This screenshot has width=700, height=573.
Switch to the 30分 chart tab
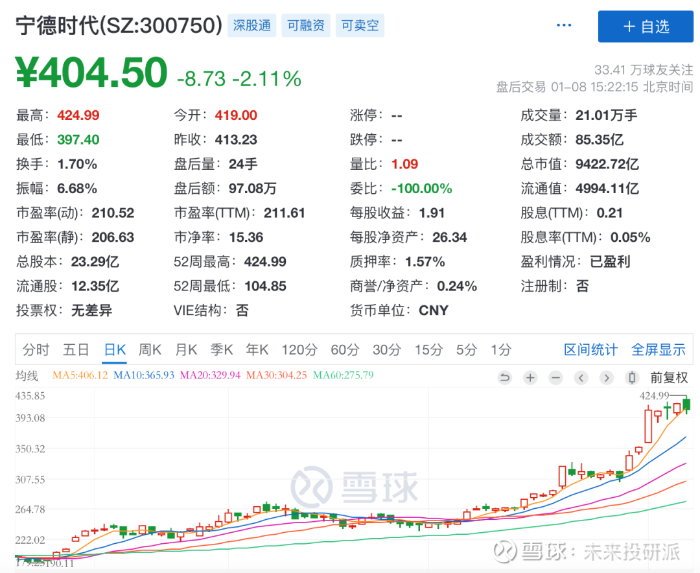386,349
